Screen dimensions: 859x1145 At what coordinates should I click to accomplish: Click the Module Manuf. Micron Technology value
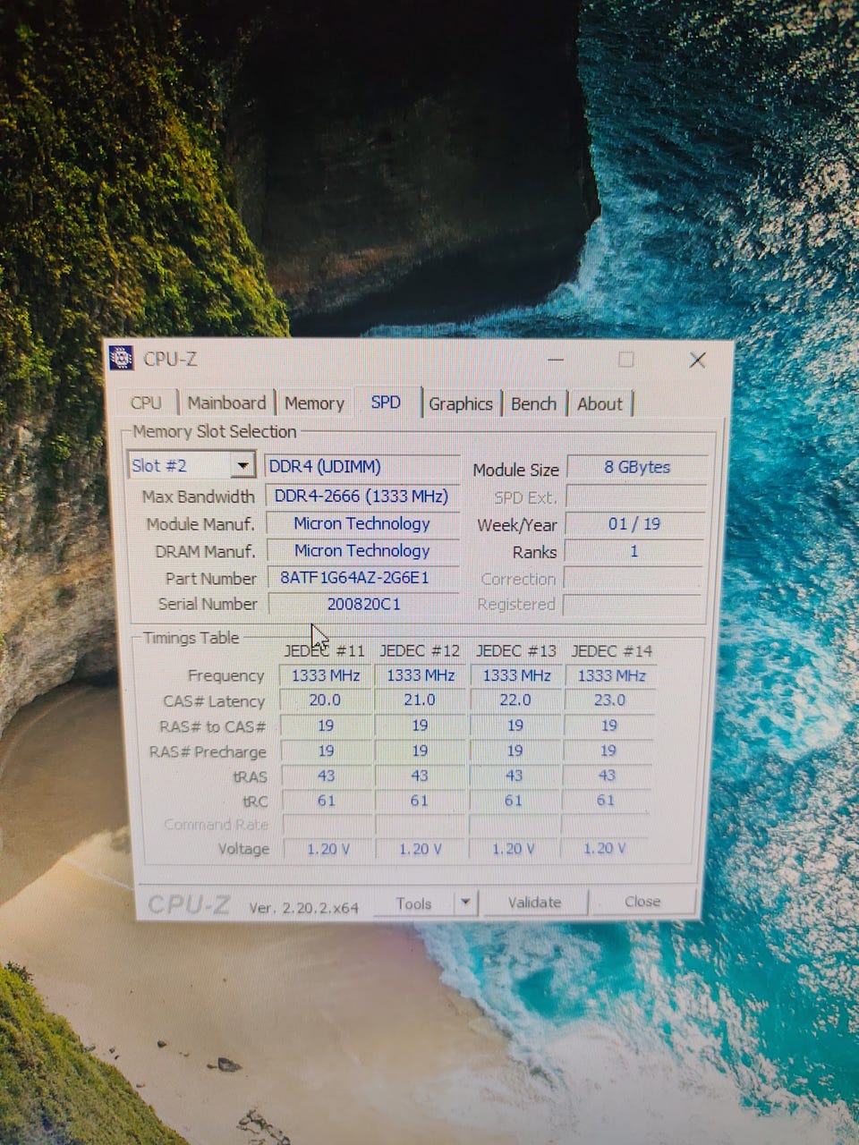[362, 523]
